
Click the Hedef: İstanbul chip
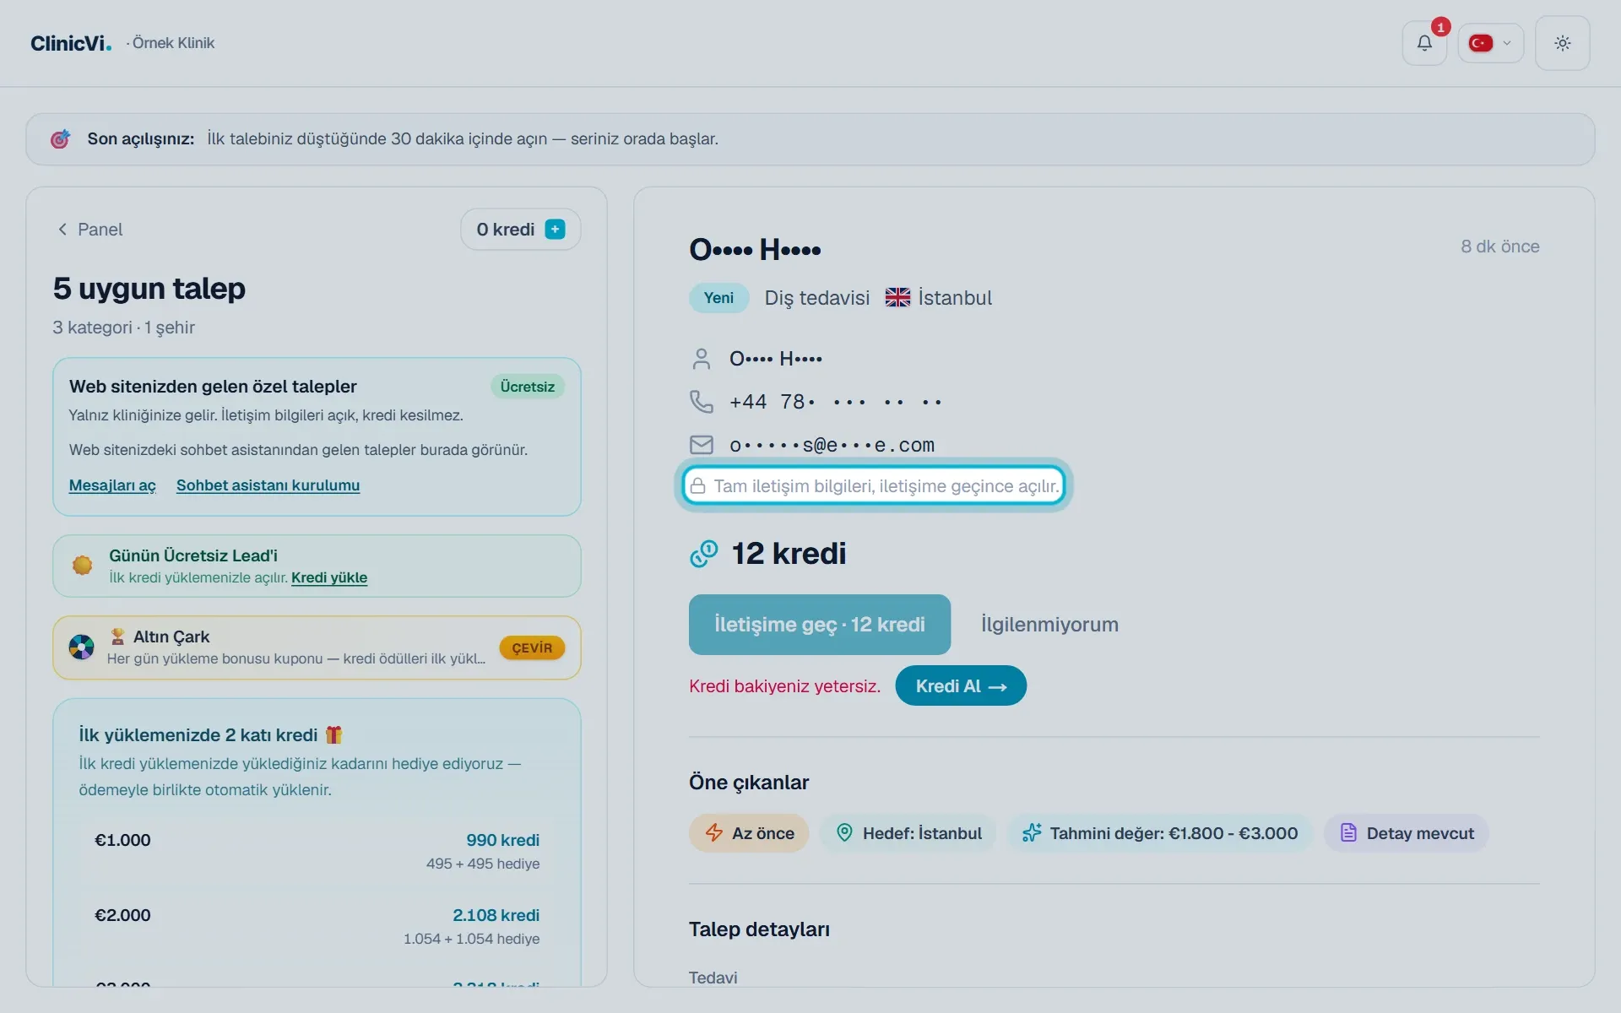tap(908, 833)
